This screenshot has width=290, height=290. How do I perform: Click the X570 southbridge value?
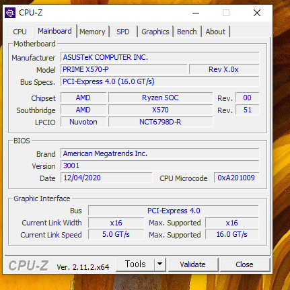point(160,110)
